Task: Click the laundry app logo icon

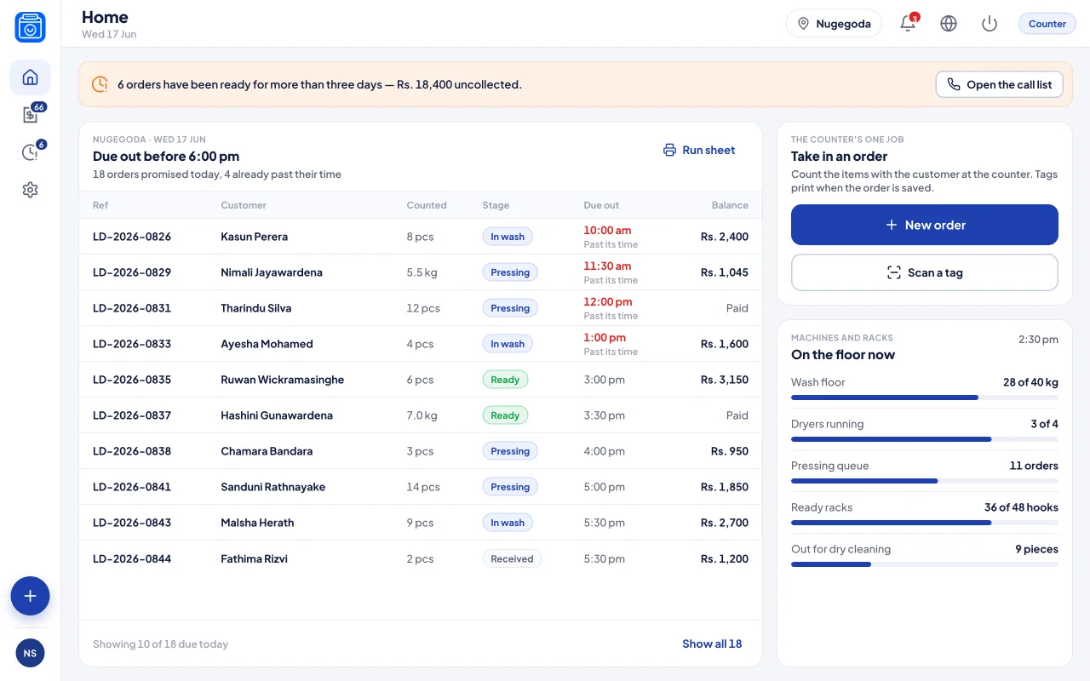Action: 30,27
